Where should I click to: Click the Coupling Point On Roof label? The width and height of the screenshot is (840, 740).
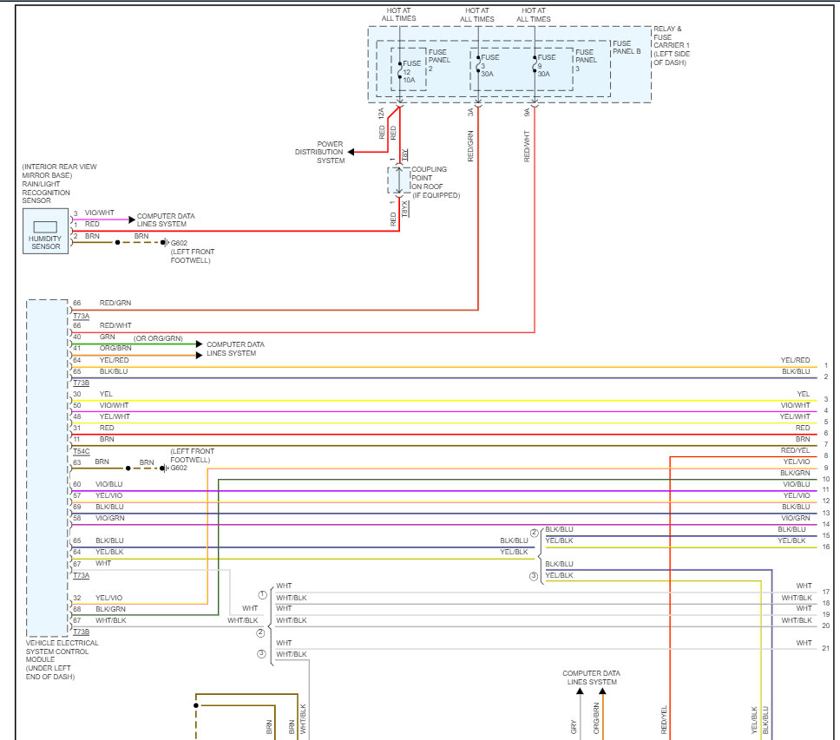435,182
